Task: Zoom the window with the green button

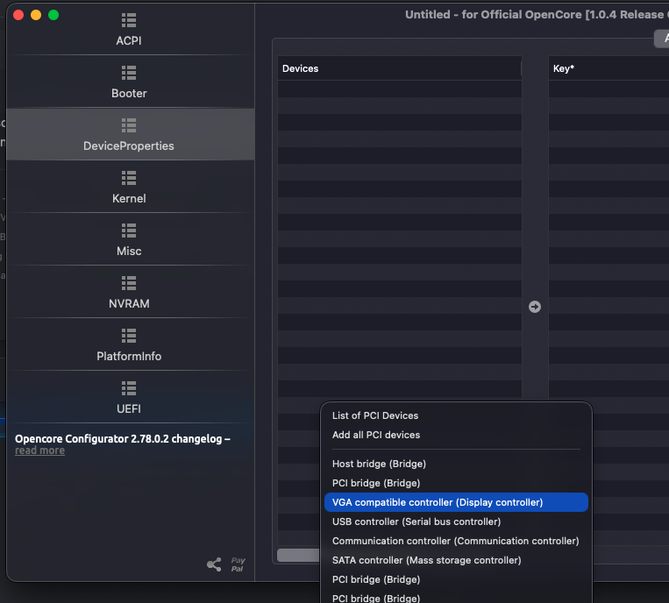Action: pyautogui.click(x=53, y=16)
